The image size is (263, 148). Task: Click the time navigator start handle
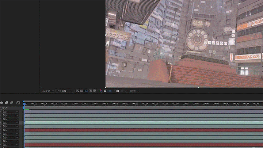pos(24,101)
